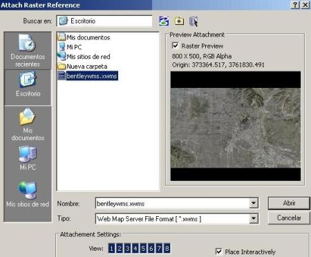Toggle view 1 button

(x=111, y=249)
